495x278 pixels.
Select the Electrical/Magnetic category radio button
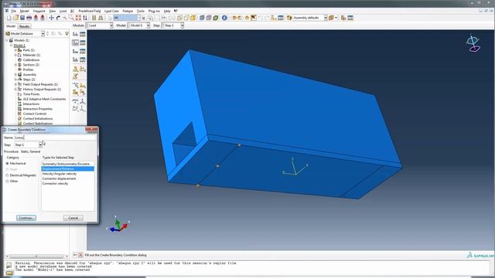click(x=7, y=175)
